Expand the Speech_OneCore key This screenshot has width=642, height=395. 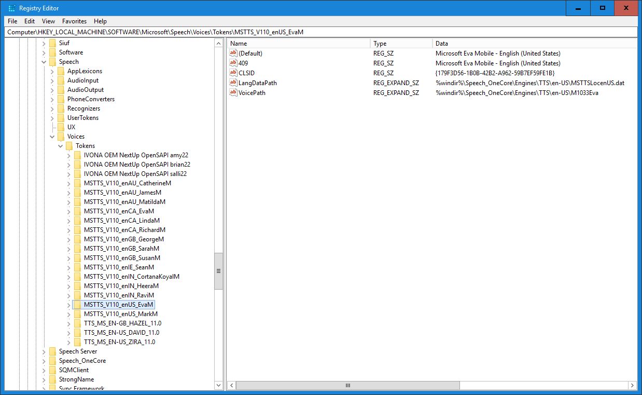point(44,361)
